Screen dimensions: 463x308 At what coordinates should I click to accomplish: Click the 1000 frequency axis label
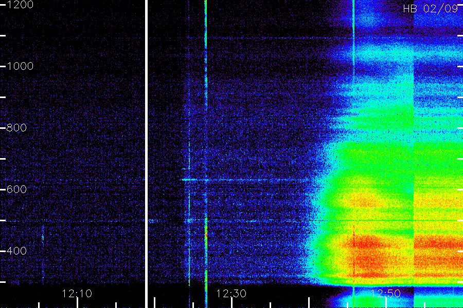(x=20, y=66)
